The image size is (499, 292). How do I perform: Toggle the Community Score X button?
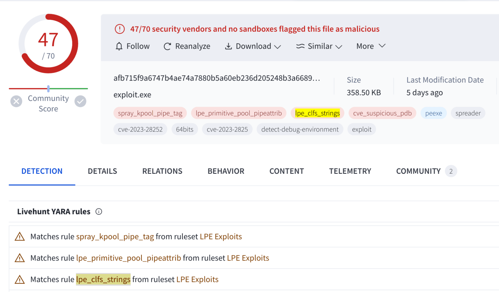16,101
